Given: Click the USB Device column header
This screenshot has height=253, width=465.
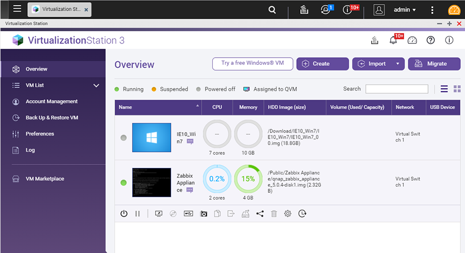Looking at the screenshot, I should click(443, 107).
